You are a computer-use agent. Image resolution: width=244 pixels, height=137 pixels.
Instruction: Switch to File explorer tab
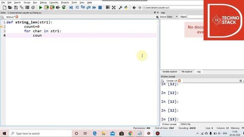pos(187,72)
